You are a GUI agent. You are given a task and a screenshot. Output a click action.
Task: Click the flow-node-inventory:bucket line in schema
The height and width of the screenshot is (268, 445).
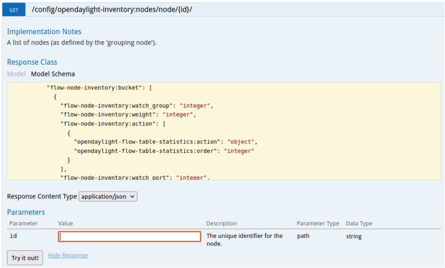[x=101, y=87]
